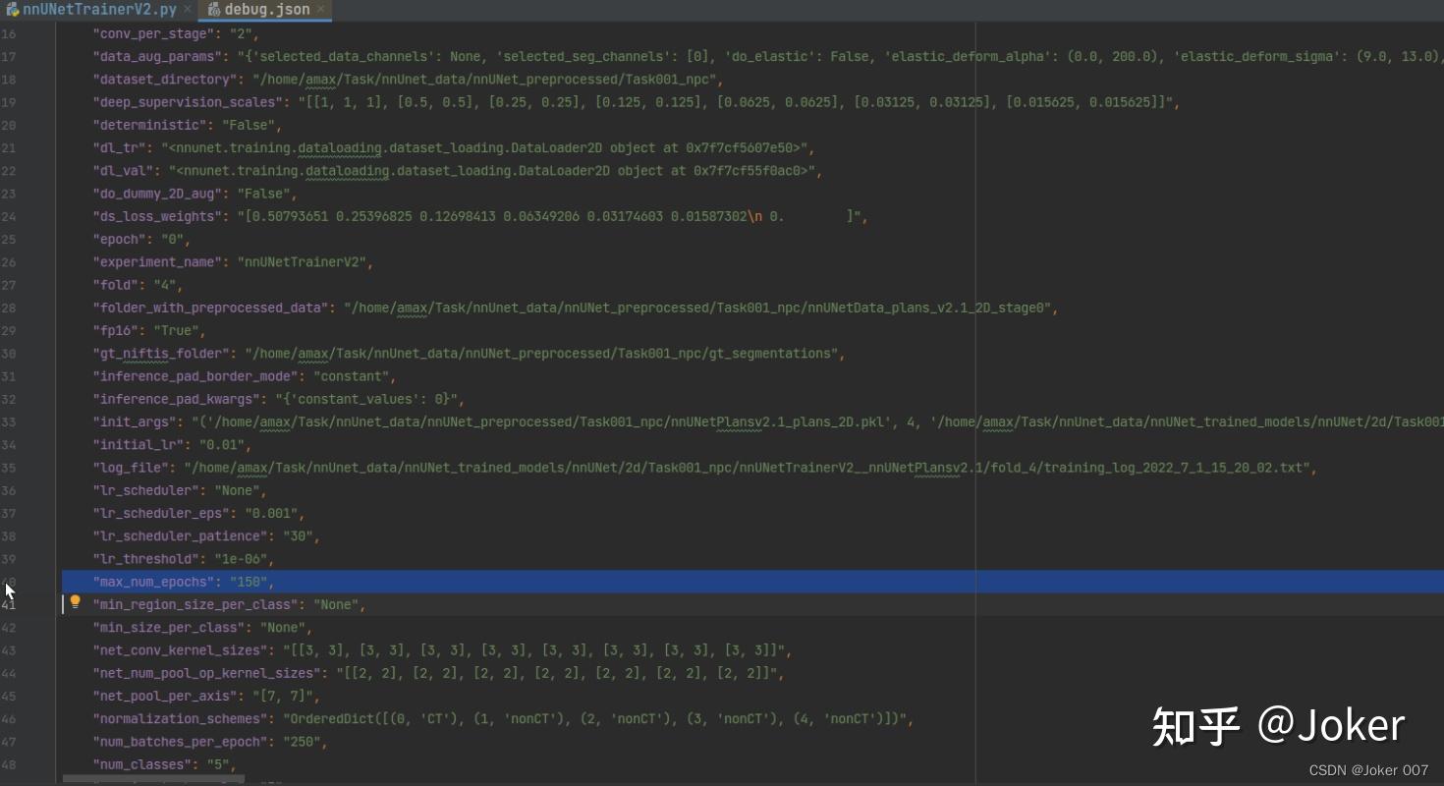Select the debug.json editor tab

click(265, 10)
